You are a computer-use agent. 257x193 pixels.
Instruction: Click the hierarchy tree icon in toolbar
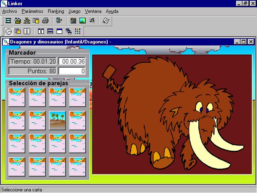(27, 21)
